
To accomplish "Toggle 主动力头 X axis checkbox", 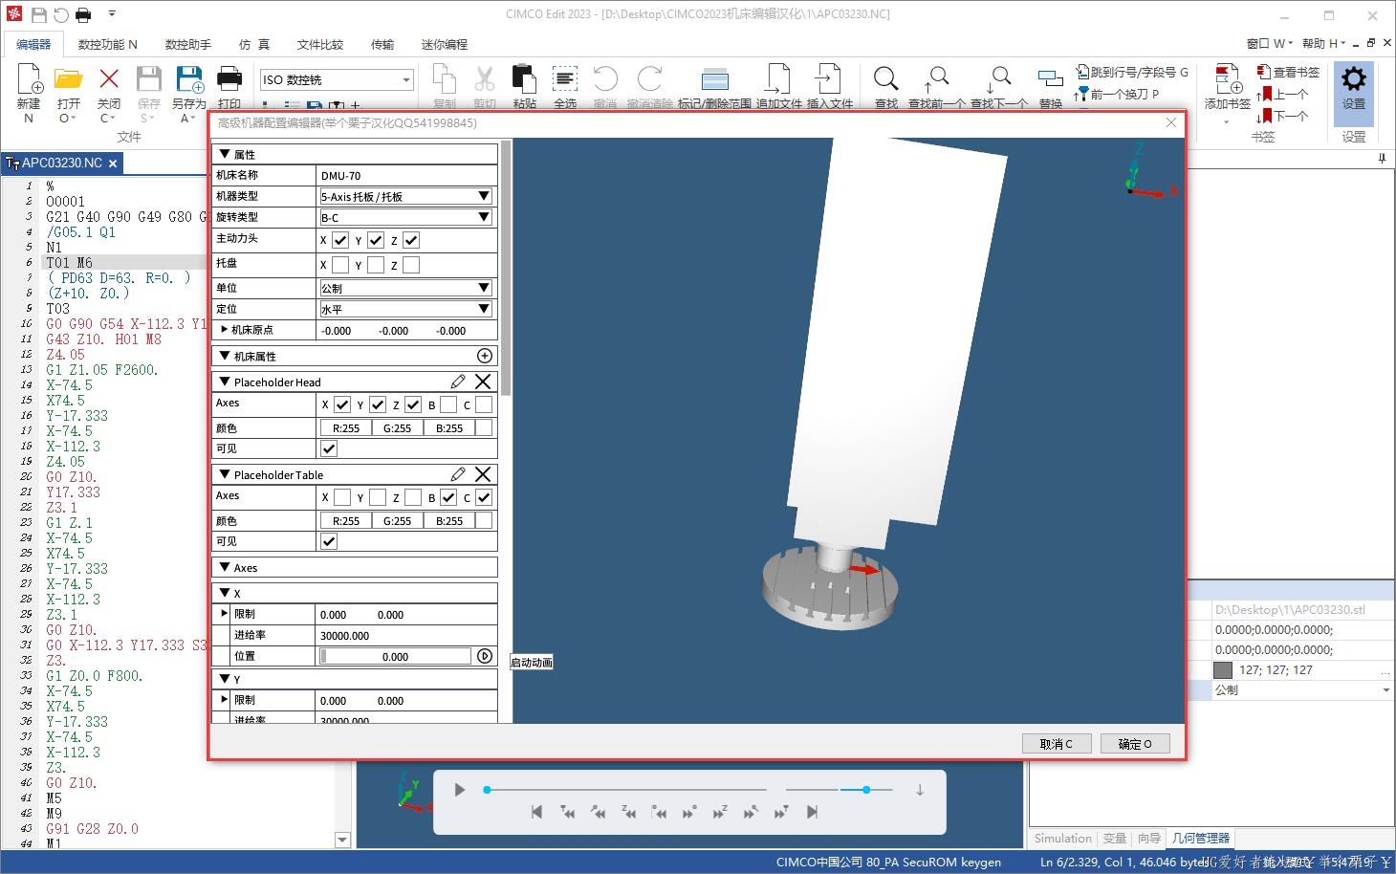I will tap(341, 240).
